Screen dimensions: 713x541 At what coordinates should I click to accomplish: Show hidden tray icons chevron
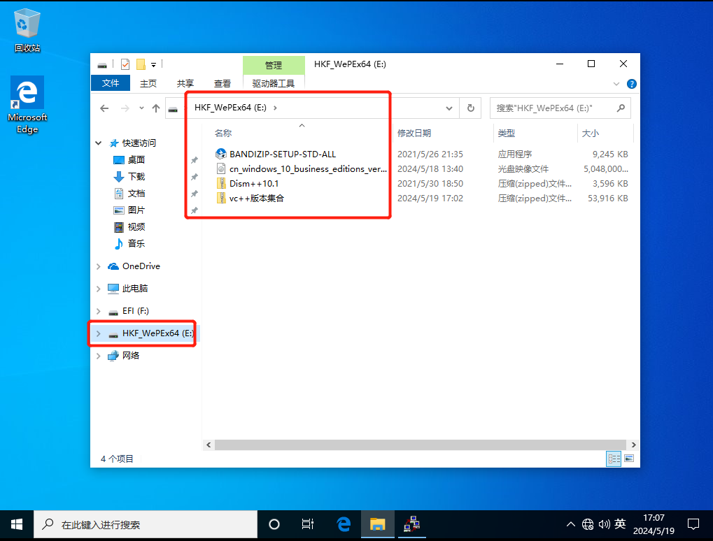tap(571, 525)
